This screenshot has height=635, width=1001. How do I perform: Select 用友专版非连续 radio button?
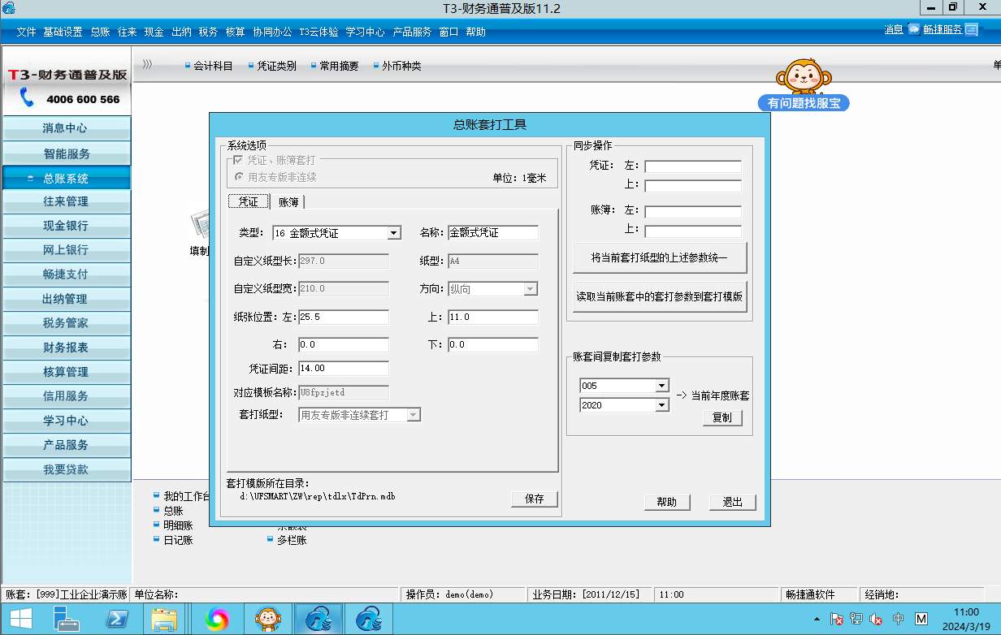[x=238, y=176]
